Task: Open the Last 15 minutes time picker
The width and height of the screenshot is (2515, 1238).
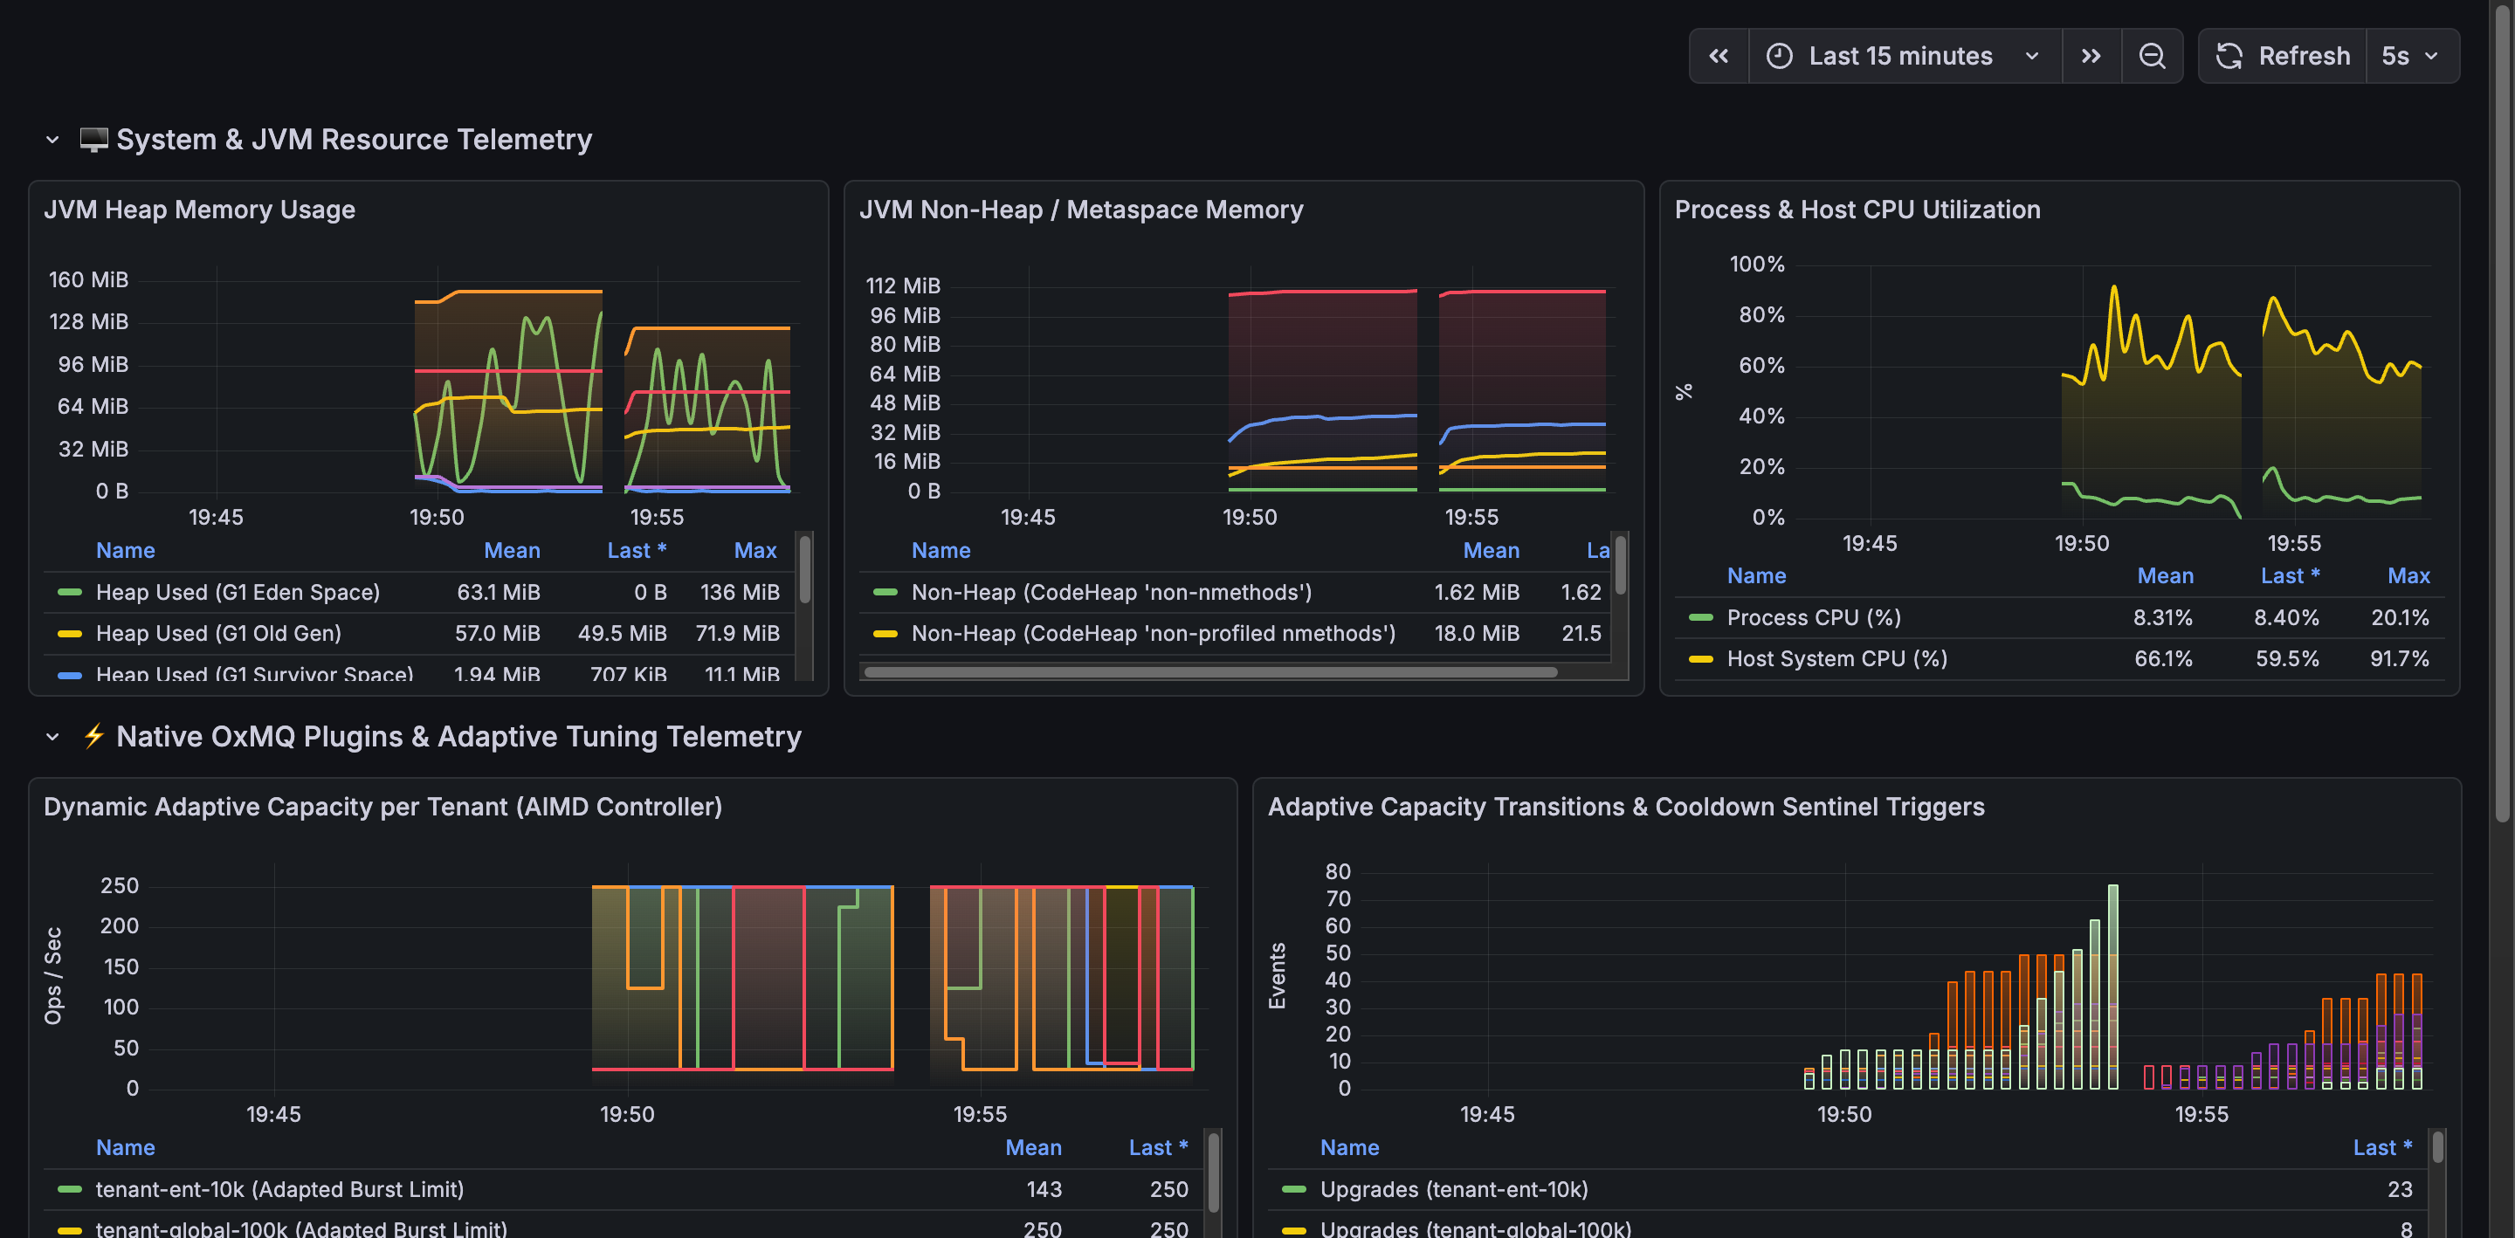Action: tap(1904, 57)
